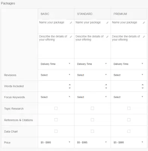The height and width of the screenshot is (151, 148).
Task: Click pencil icon beside Premium package name
Action: click(x=144, y=23)
